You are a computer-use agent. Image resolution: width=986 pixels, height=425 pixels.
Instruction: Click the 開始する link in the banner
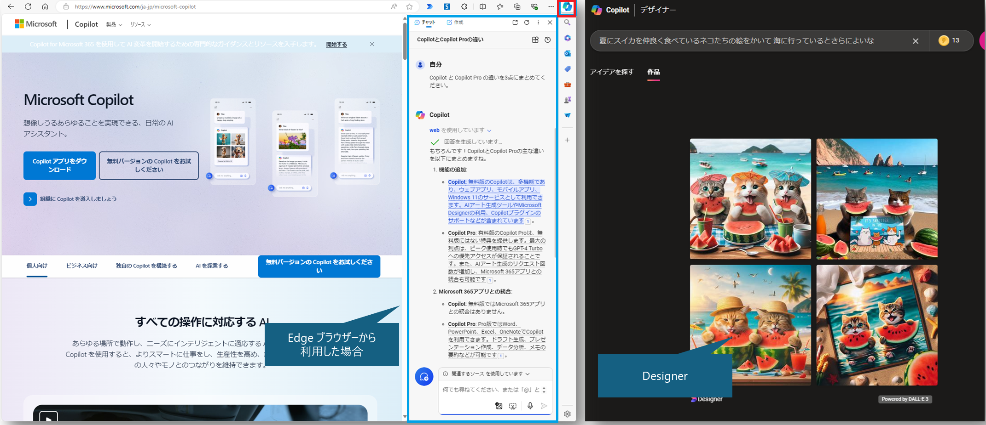coord(336,45)
